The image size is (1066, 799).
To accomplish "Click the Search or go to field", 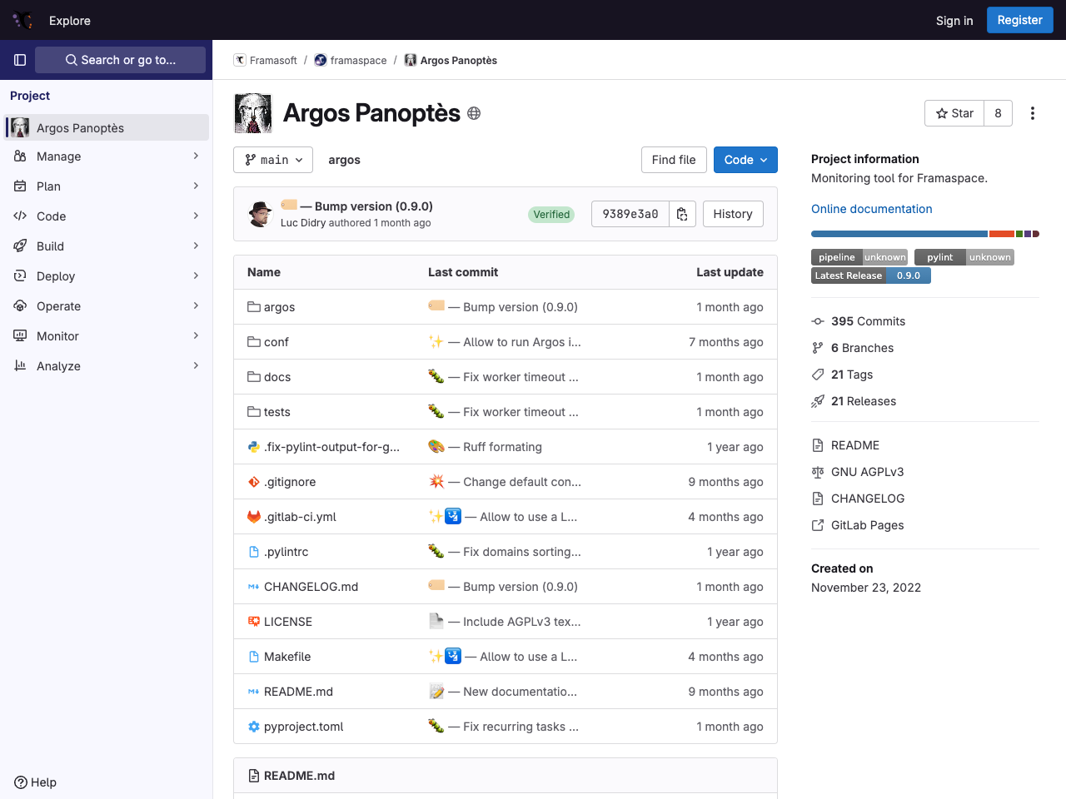I will [120, 60].
